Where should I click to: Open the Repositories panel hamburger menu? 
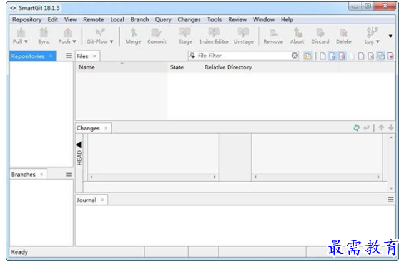(x=69, y=56)
